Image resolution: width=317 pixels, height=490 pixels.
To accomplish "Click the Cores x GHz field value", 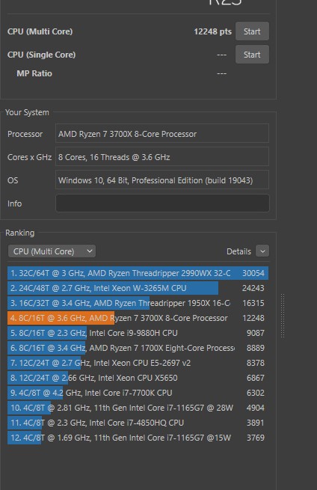I will [162, 157].
